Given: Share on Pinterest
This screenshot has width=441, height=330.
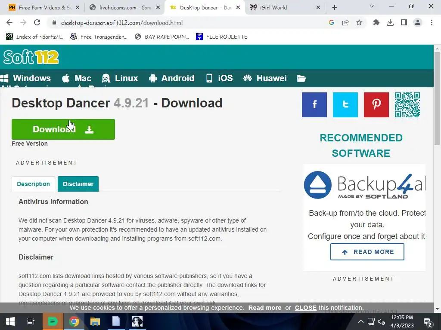Looking at the screenshot, I should [x=376, y=105].
